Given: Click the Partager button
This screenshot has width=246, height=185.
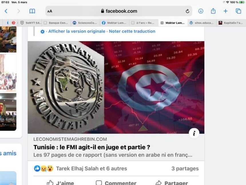Looking at the screenshot, I should [172, 183].
